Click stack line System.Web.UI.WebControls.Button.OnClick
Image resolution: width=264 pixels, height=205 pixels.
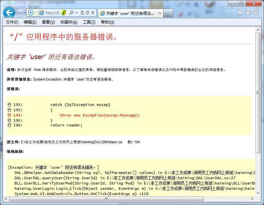coord(82,194)
